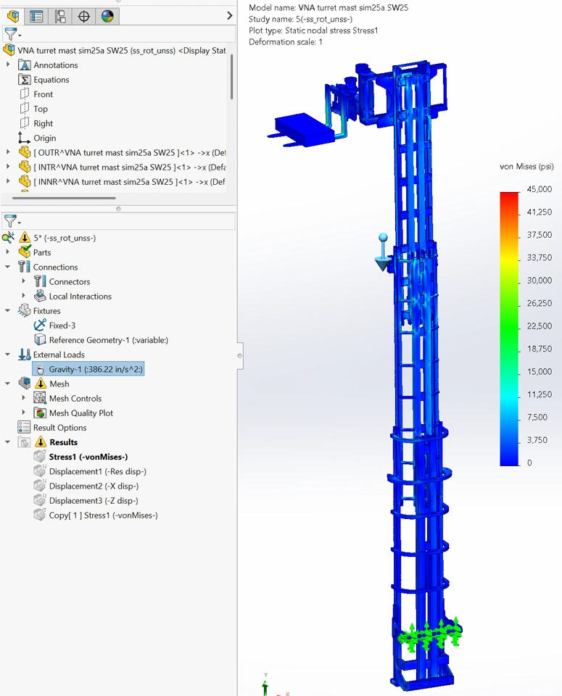Click the Results warning triangle icon
The width and height of the screenshot is (562, 696).
click(41, 442)
